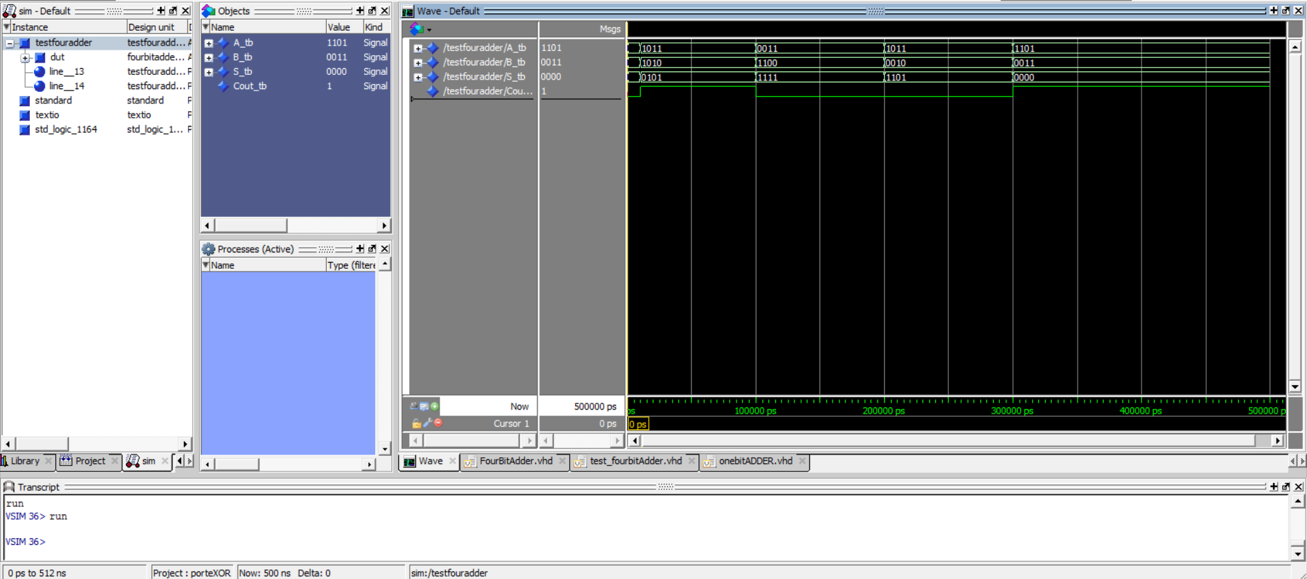Click the waveform horizontal scrollbar thumb
Viewport: 1307px width, 579px height.
tap(948, 441)
